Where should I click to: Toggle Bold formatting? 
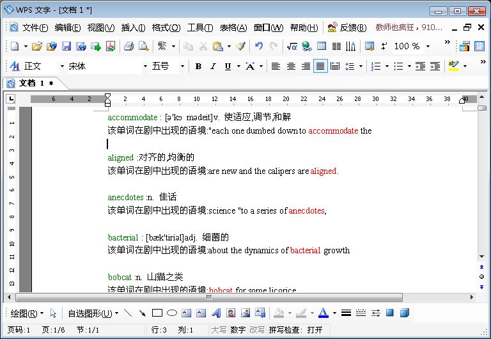click(198, 67)
